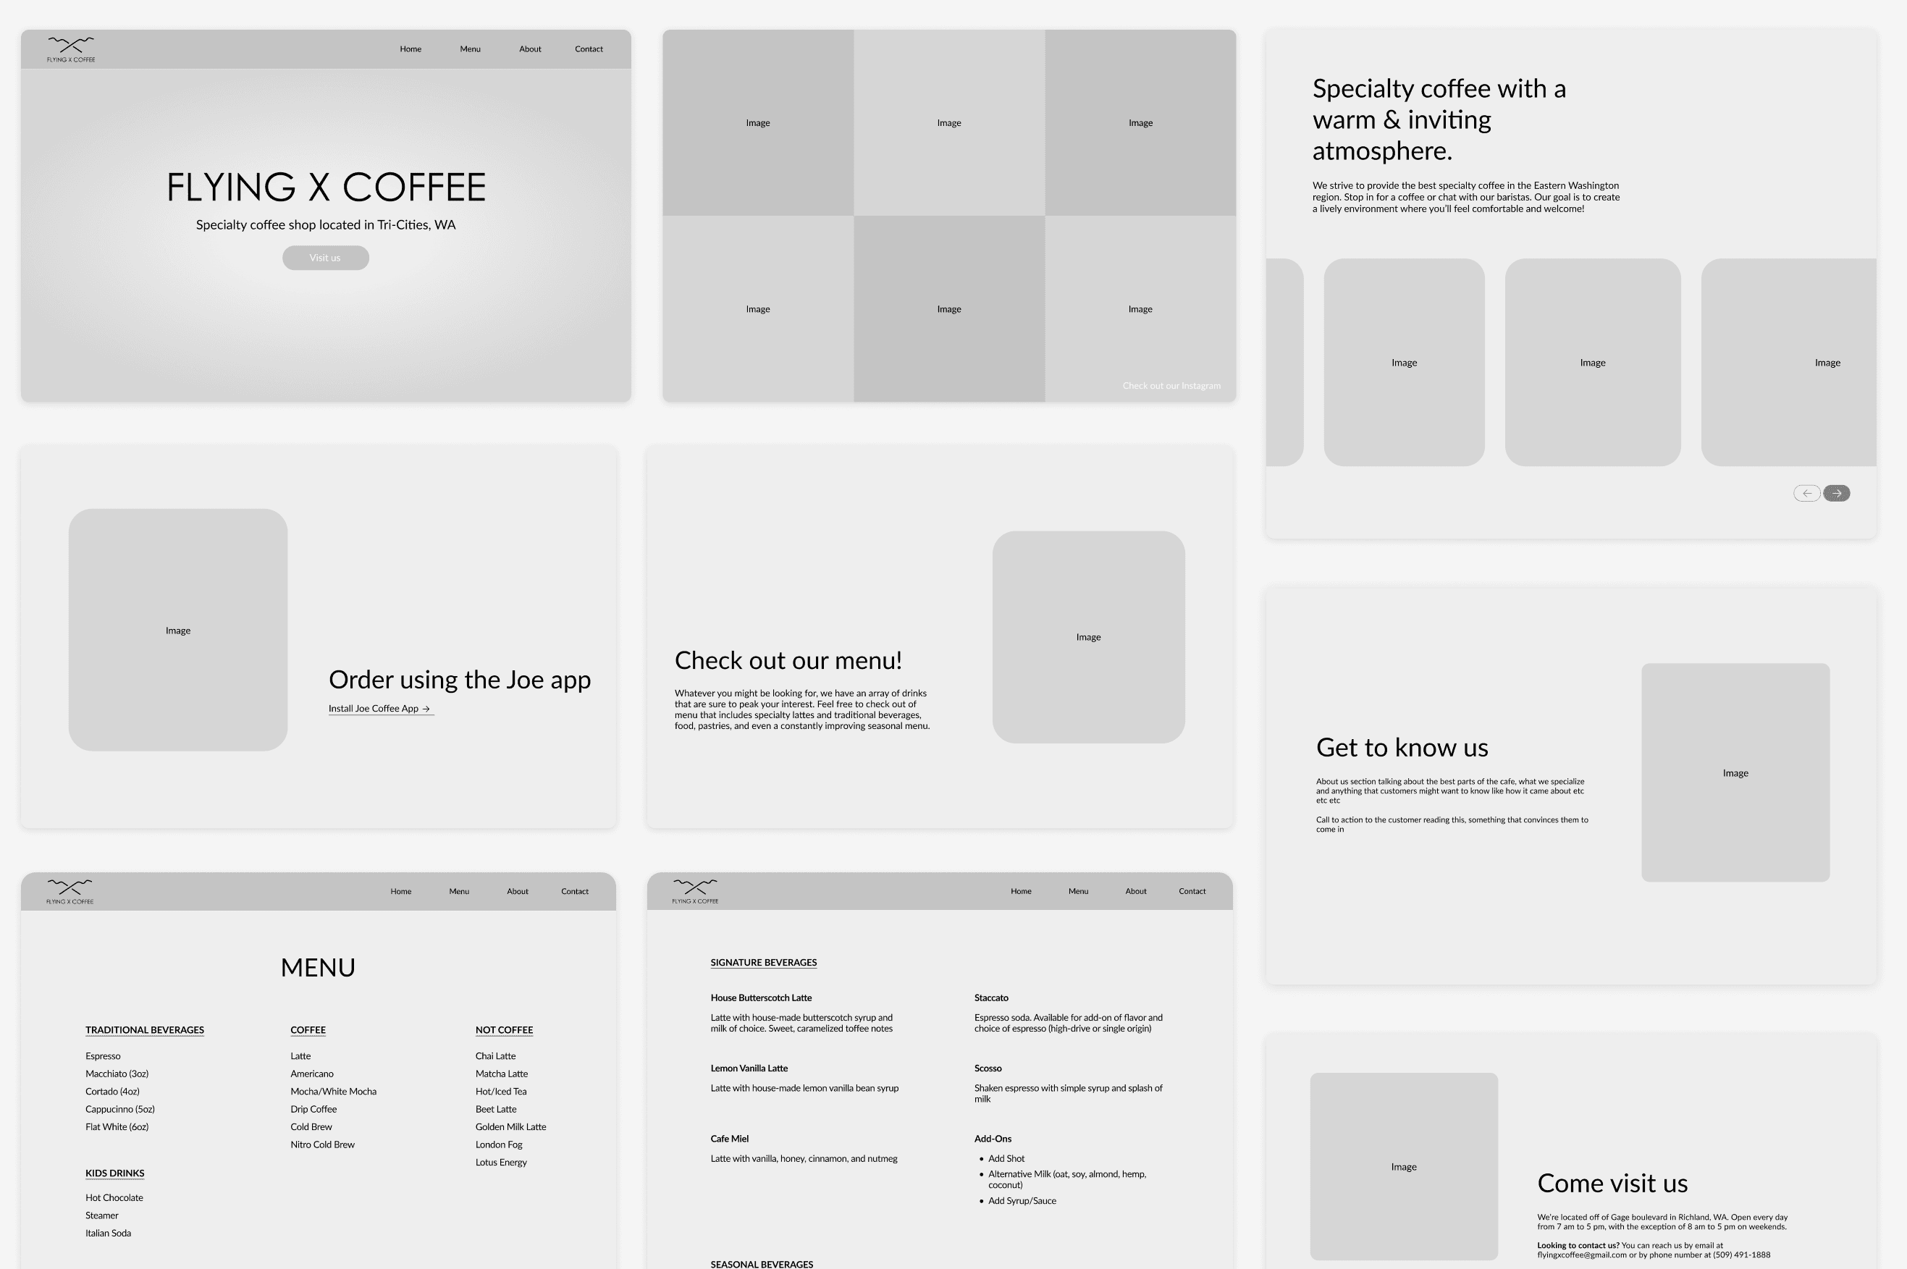The width and height of the screenshot is (1907, 1269).
Task: Click the image next to Come visit us
Action: [x=1404, y=1166]
